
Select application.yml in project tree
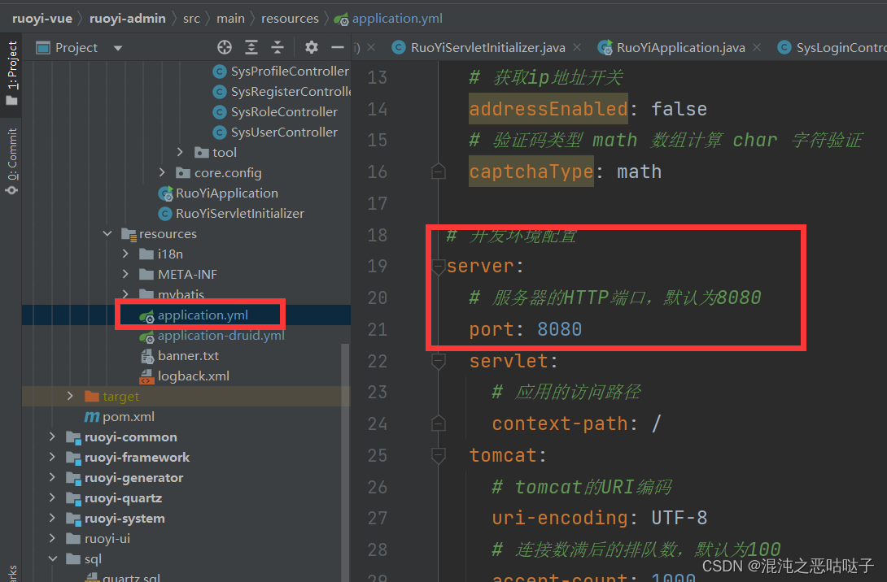coord(203,315)
